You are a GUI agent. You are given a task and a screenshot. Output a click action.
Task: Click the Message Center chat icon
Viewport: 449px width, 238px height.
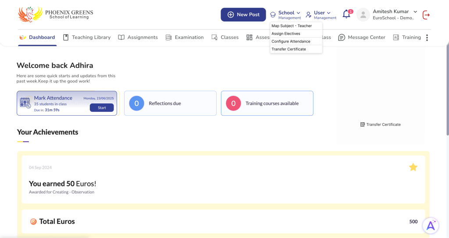point(342,38)
